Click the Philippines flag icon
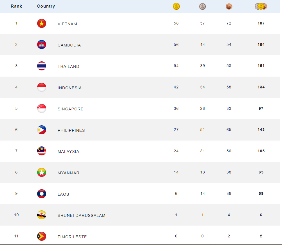282x245 pixels. point(42,130)
